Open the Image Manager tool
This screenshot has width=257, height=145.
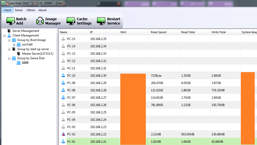[48, 21]
